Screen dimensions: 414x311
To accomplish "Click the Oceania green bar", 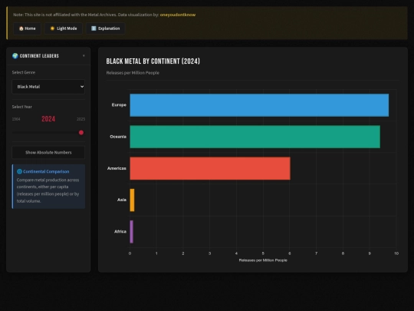I will click(x=255, y=137).
